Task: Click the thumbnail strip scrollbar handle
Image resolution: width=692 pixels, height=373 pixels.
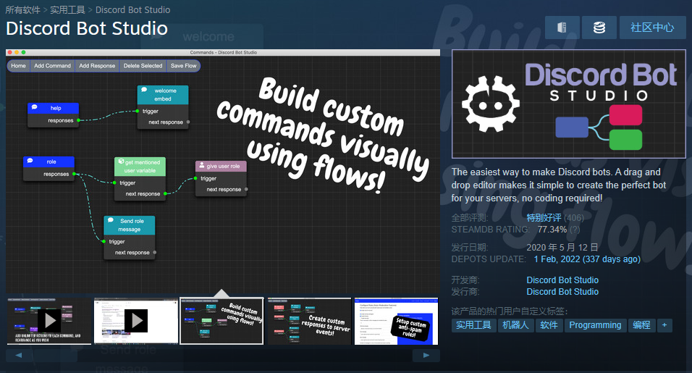Action: click(x=54, y=356)
